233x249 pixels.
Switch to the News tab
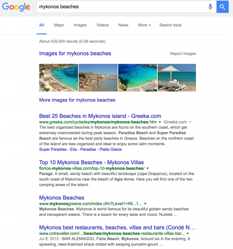pos(123,25)
